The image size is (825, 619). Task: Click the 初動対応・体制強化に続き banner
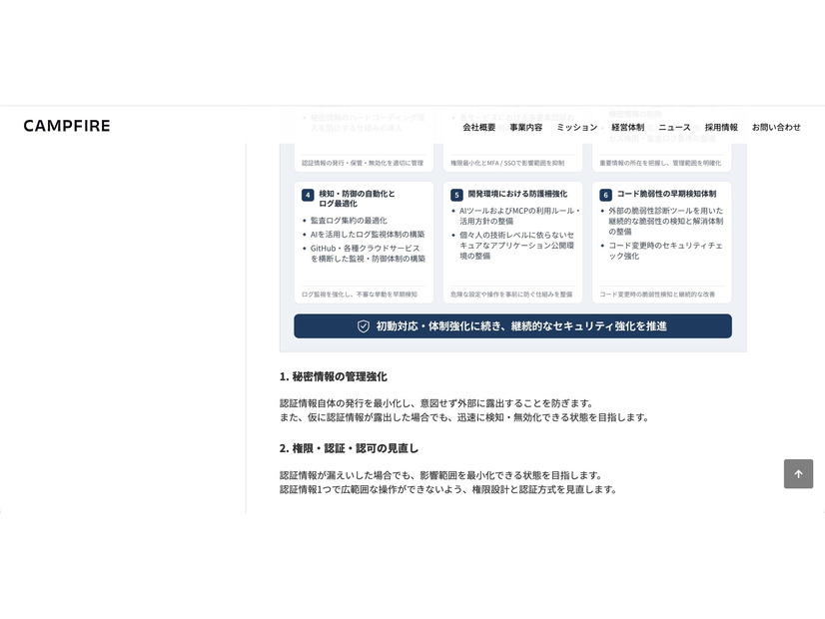[x=512, y=326]
